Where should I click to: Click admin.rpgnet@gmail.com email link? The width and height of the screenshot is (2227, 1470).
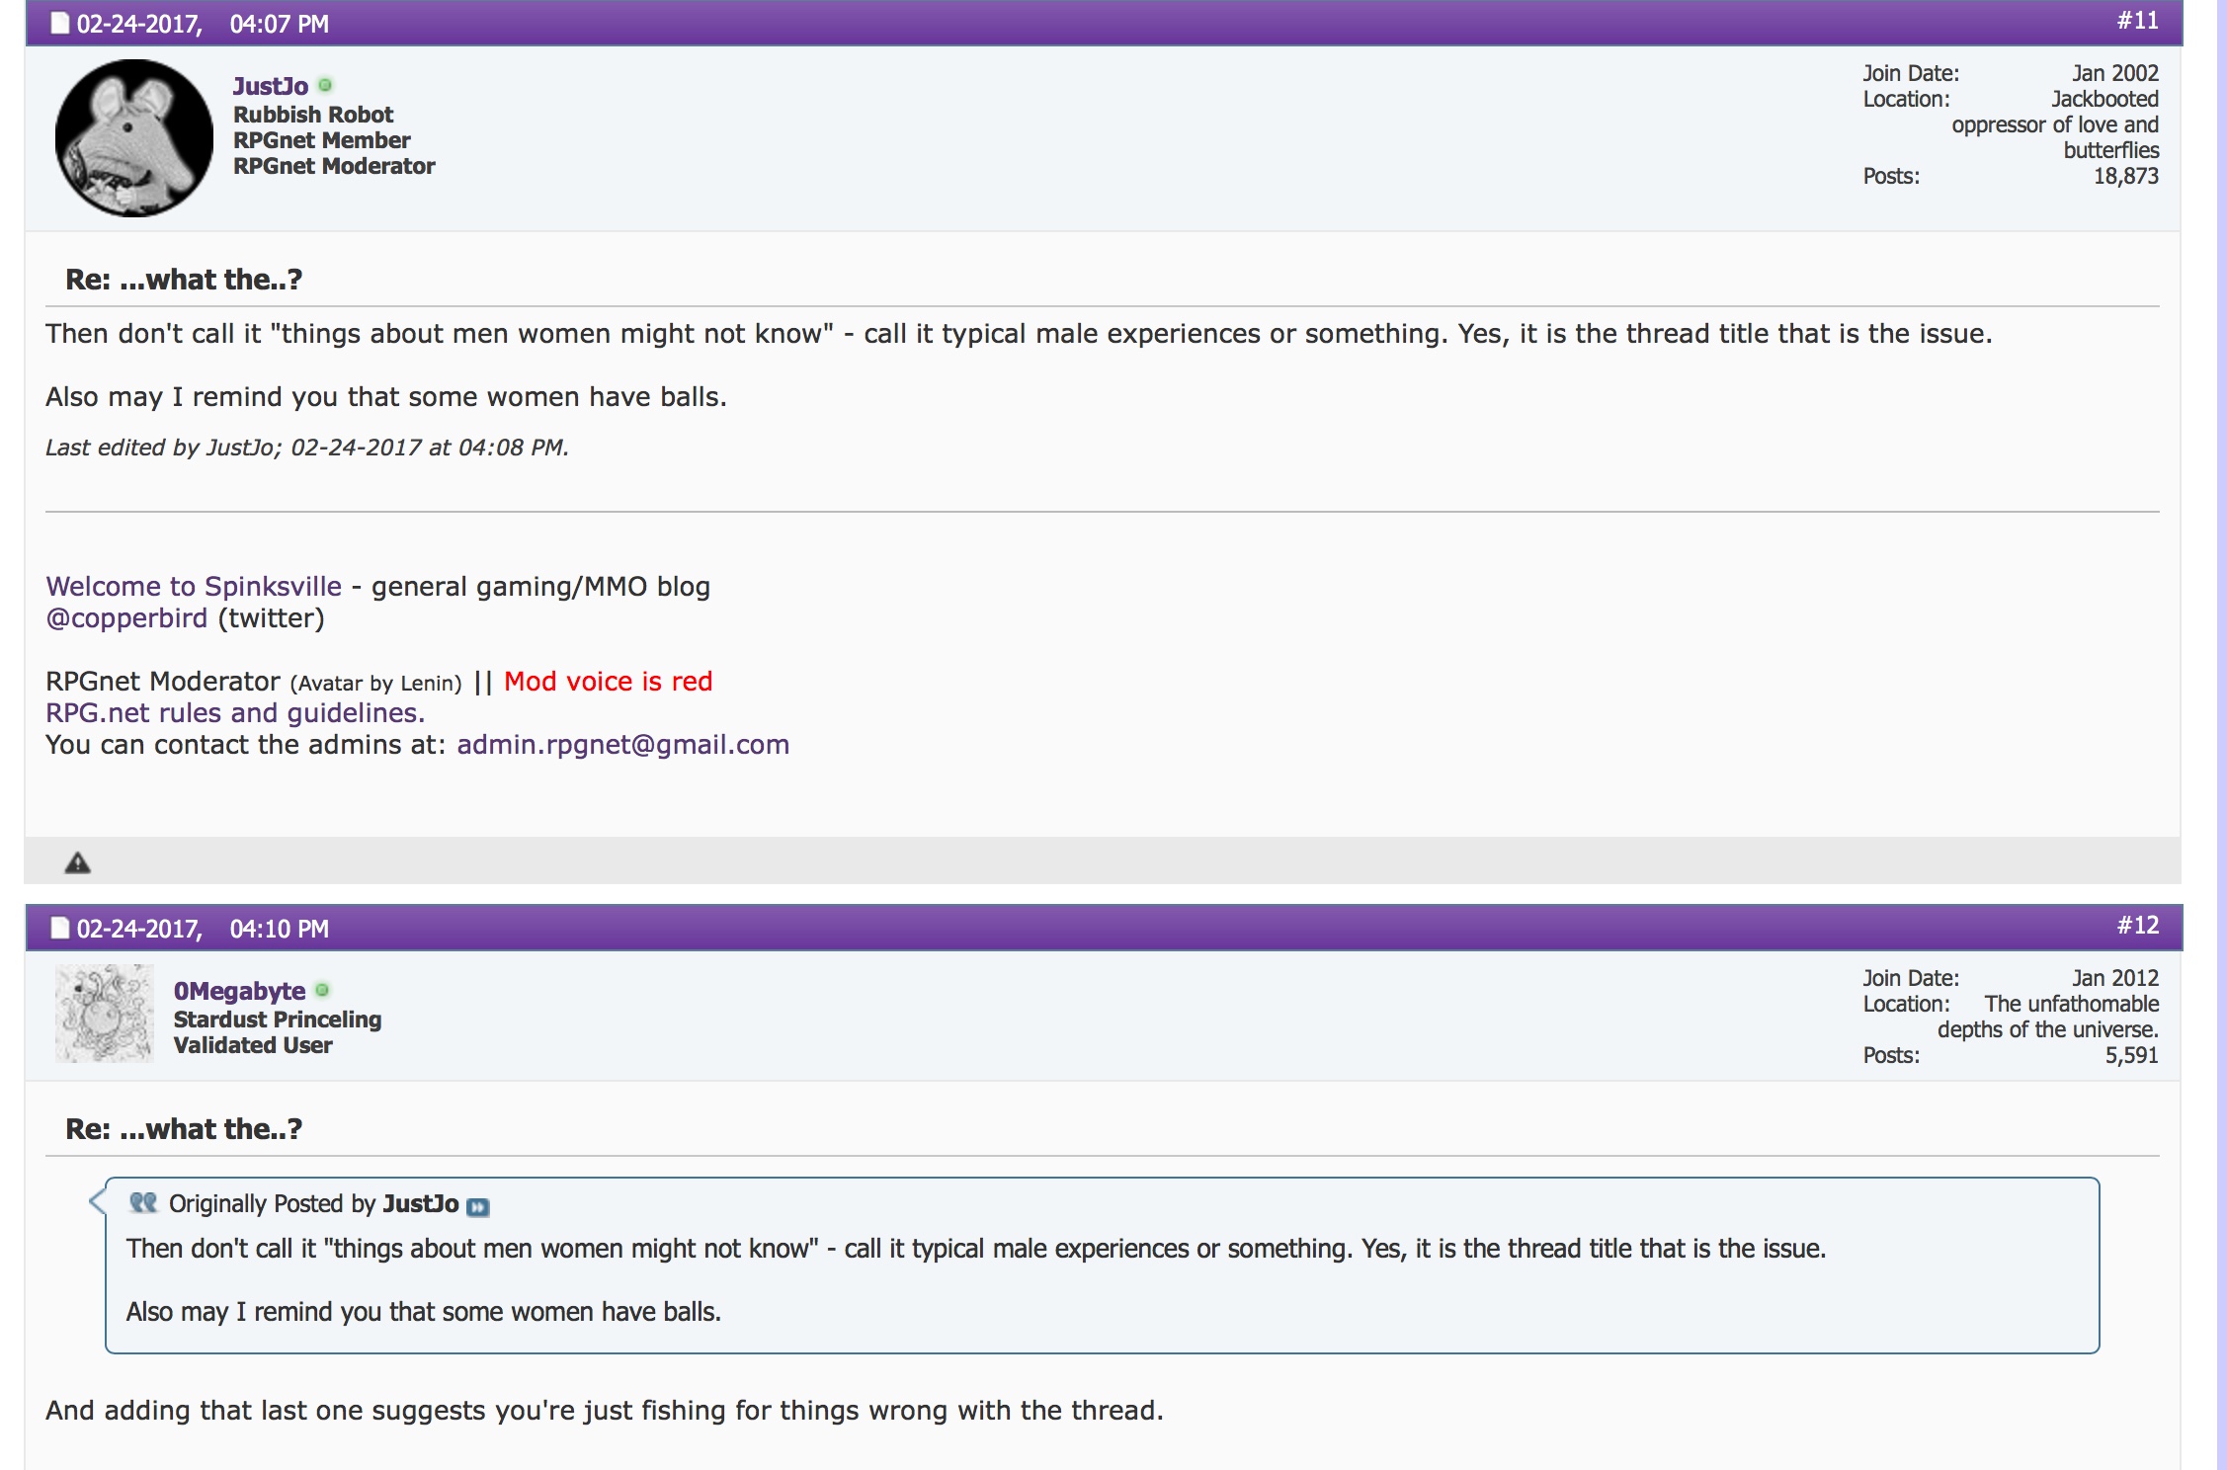click(622, 745)
